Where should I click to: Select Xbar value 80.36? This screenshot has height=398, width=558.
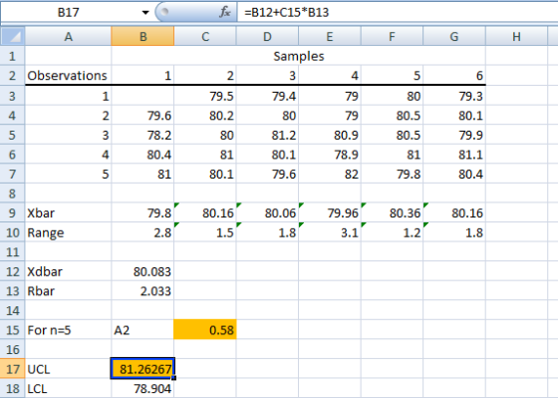tap(392, 213)
